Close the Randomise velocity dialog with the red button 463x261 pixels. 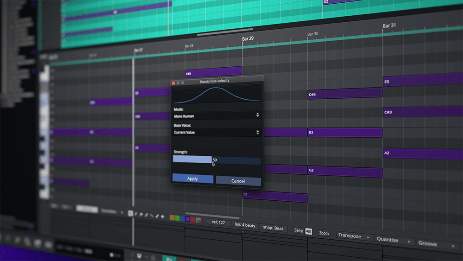point(174,83)
